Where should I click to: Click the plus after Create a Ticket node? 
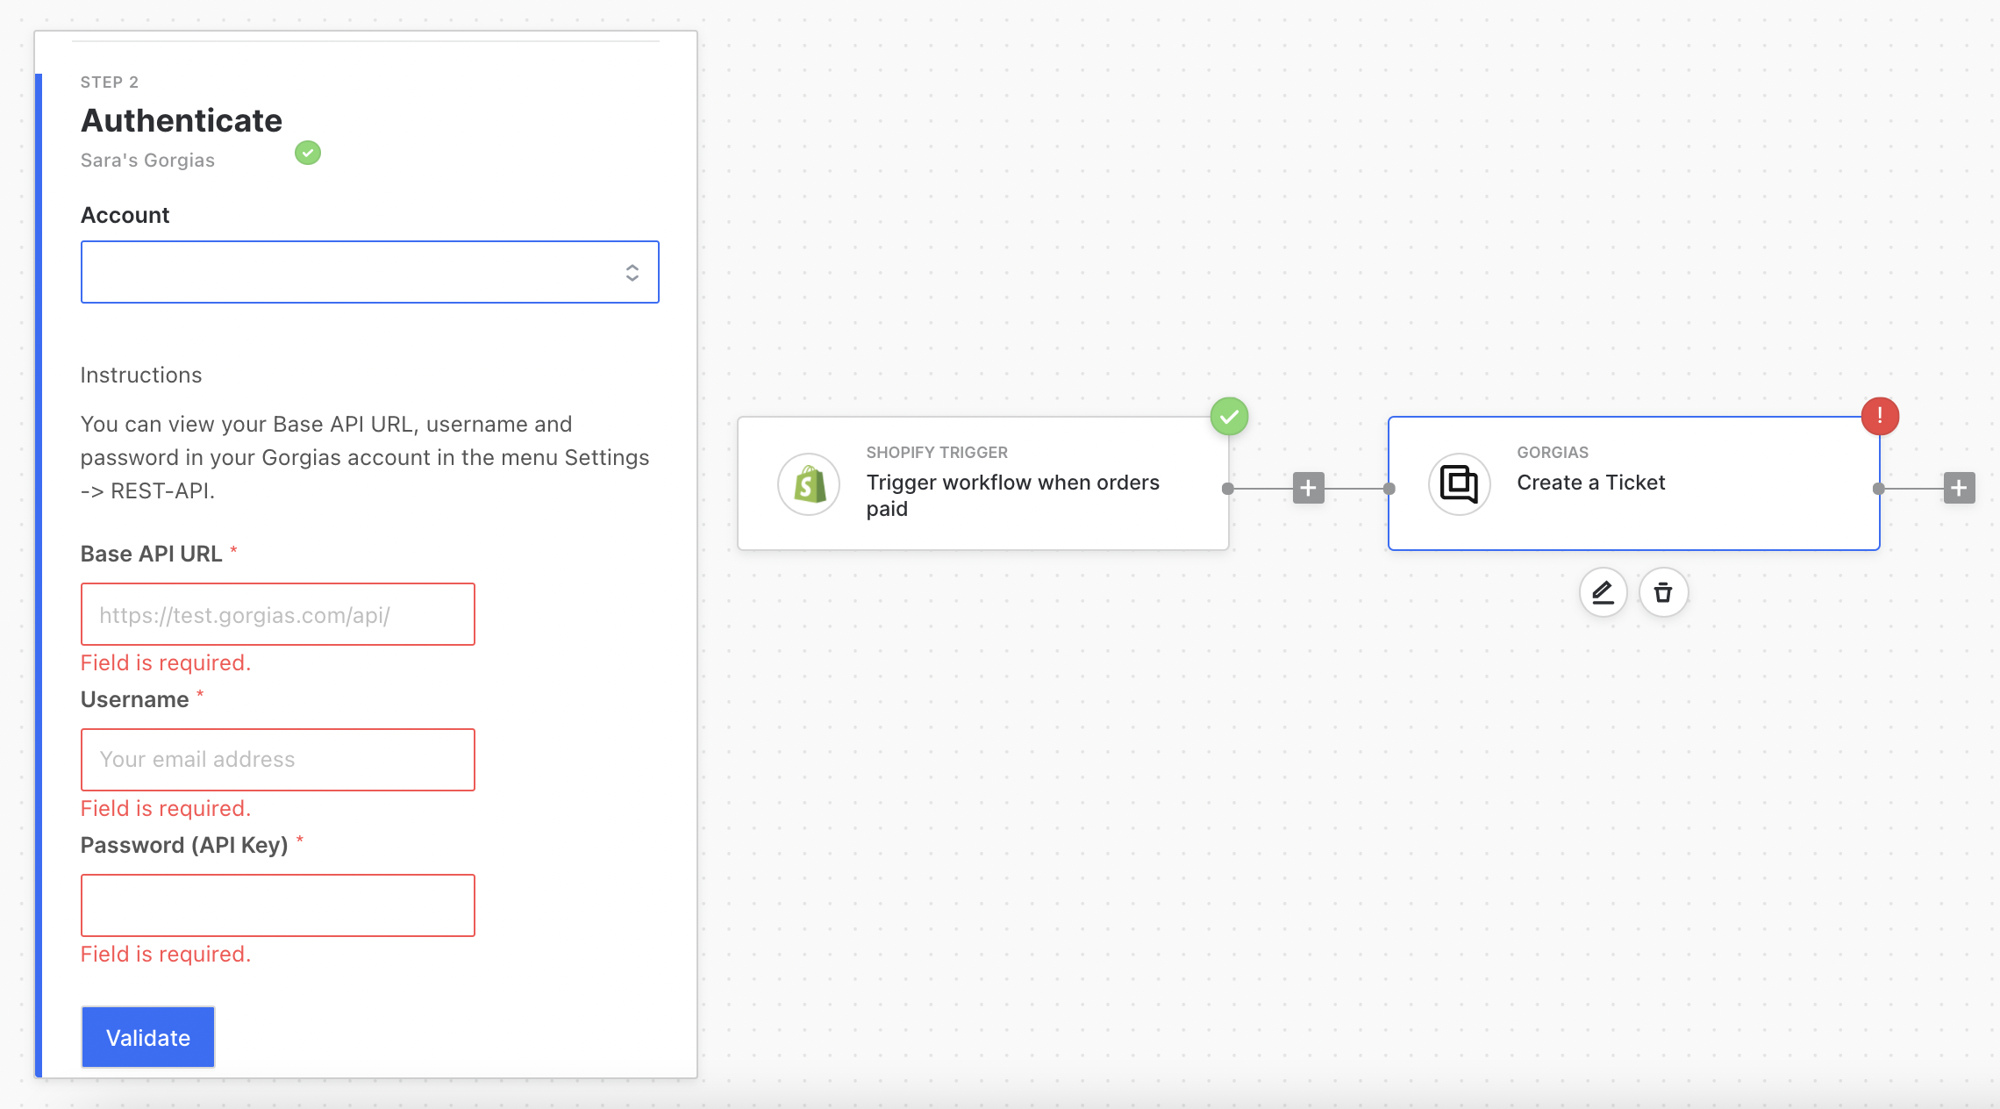(1959, 488)
